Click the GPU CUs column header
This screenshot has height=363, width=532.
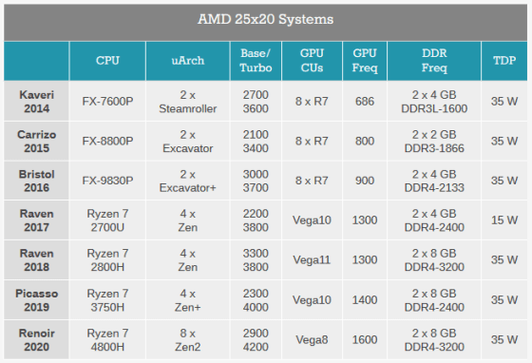(312, 61)
